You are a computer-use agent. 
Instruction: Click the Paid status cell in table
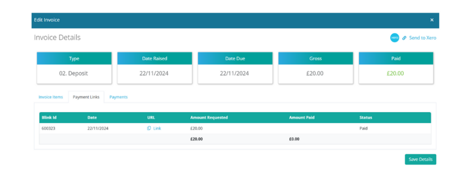click(364, 128)
